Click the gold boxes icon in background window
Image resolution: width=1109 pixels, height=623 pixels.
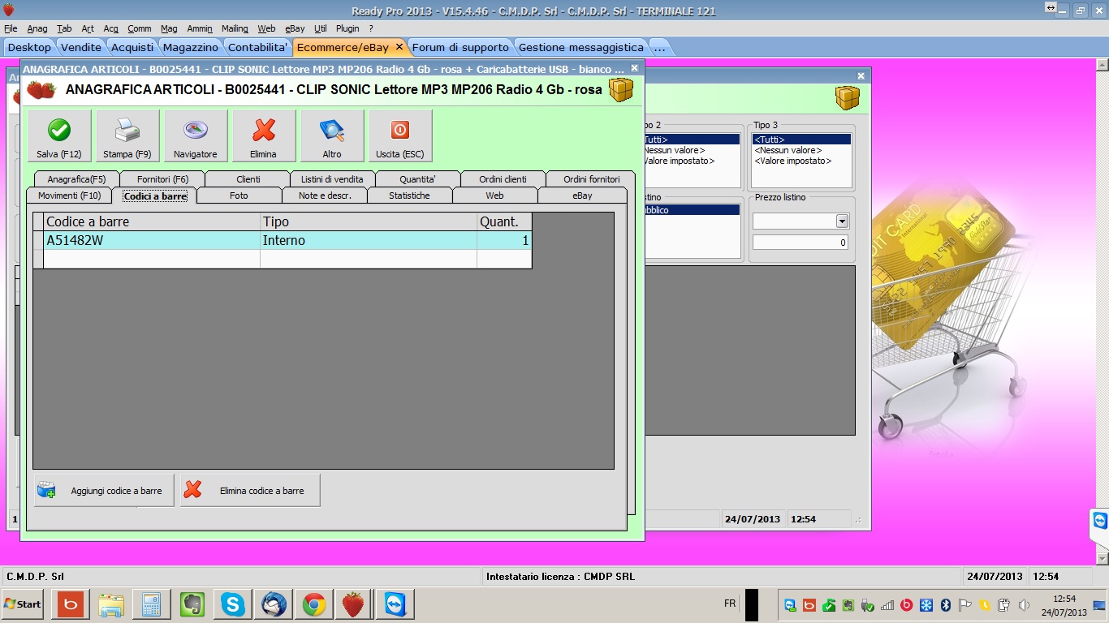click(x=848, y=98)
